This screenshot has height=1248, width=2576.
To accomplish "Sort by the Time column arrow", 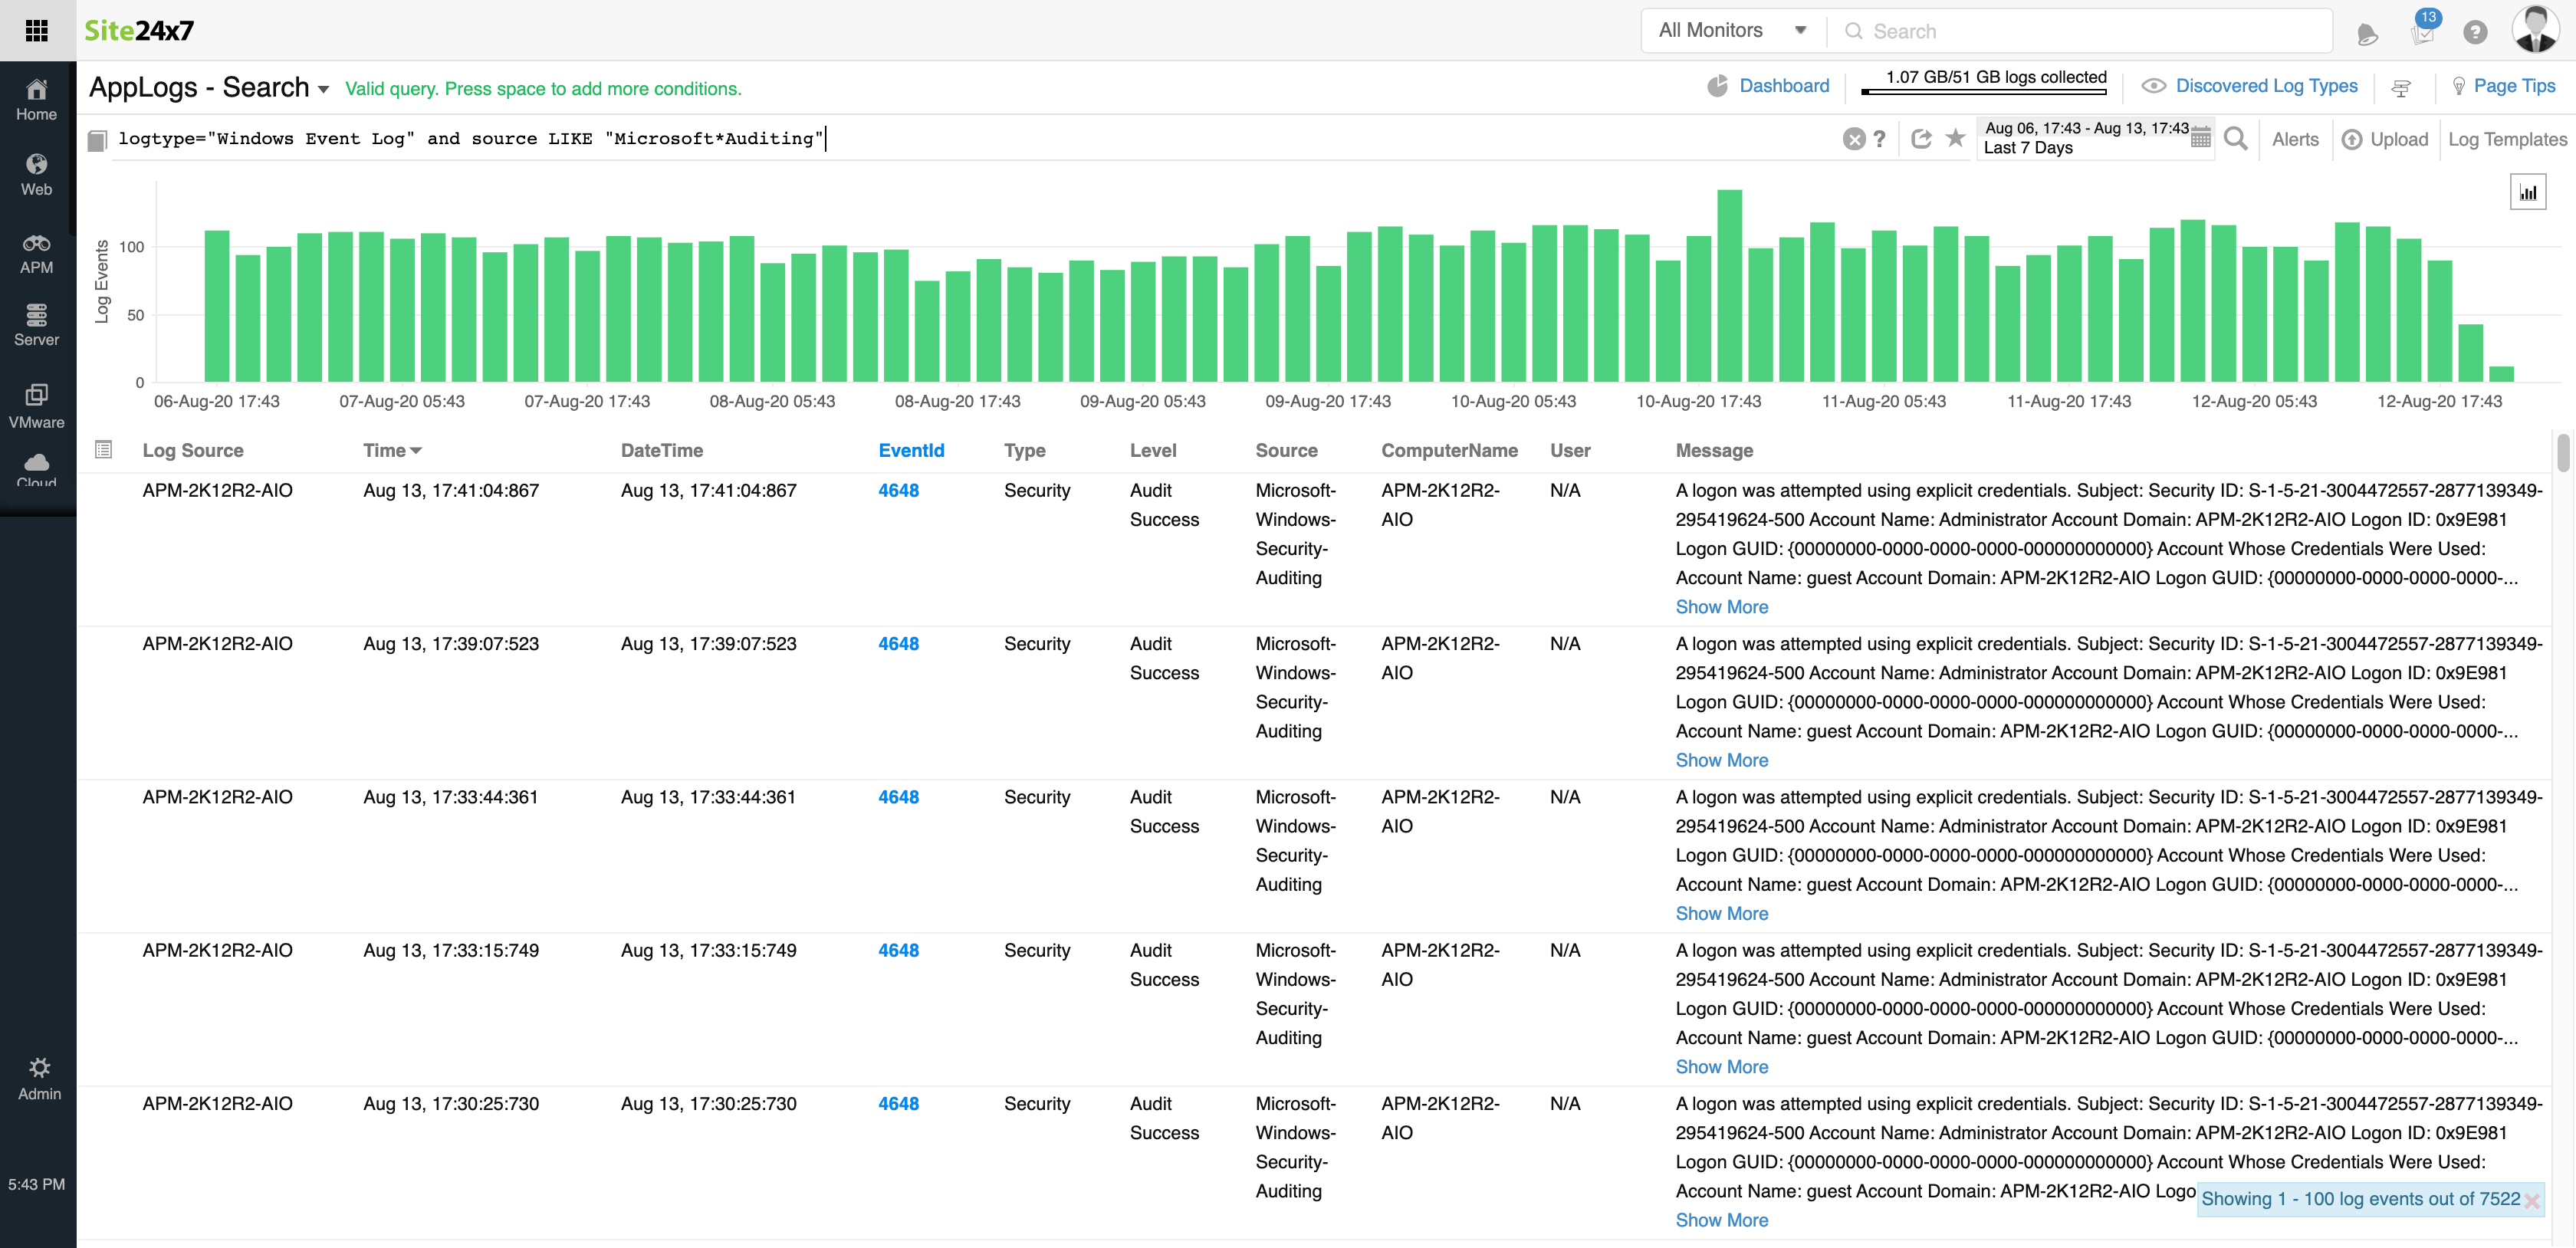I will click(416, 451).
